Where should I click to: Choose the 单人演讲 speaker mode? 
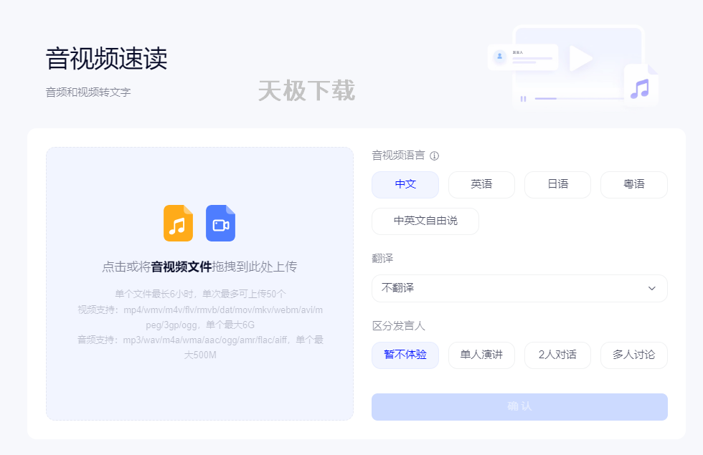[481, 355]
